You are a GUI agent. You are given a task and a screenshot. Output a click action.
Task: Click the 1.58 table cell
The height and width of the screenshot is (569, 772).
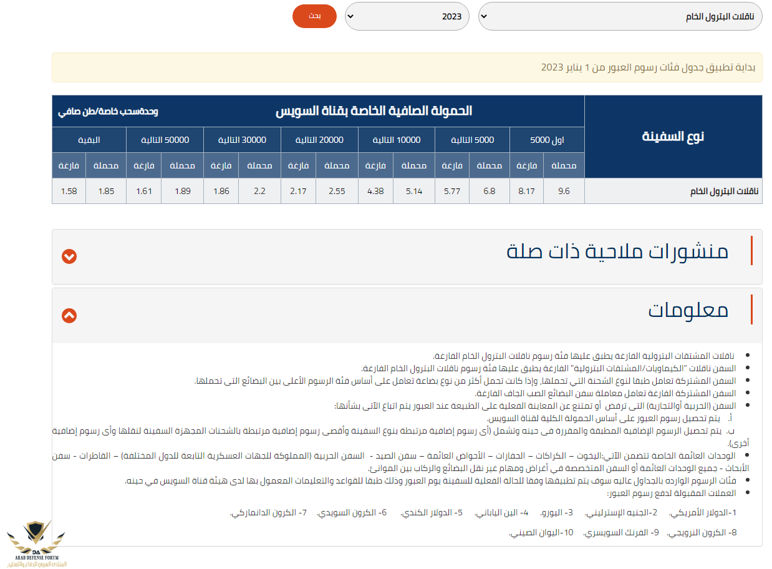click(69, 191)
